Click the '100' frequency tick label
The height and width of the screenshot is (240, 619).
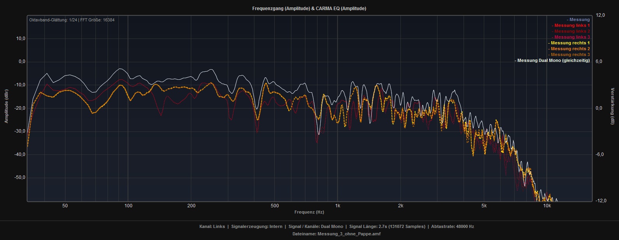coord(128,206)
